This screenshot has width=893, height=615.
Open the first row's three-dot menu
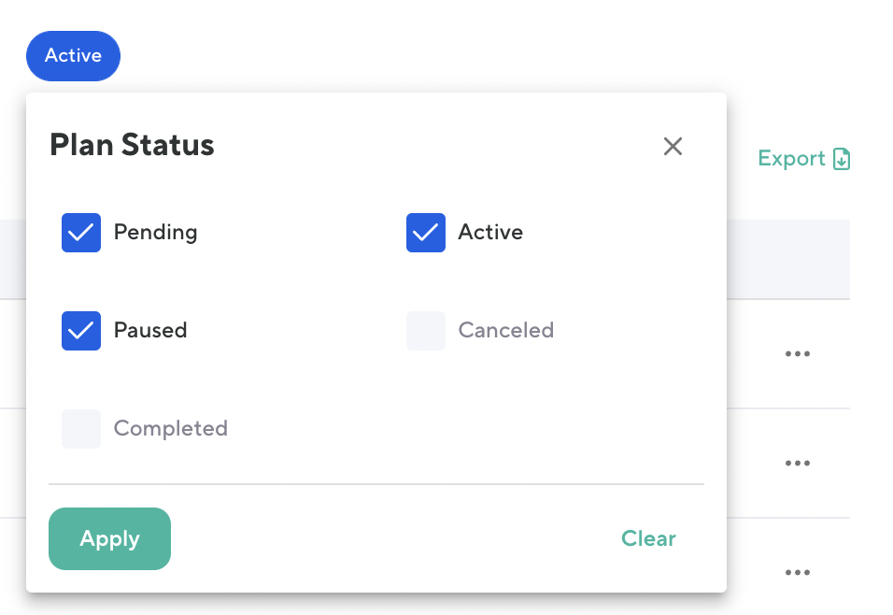pyautogui.click(x=797, y=354)
